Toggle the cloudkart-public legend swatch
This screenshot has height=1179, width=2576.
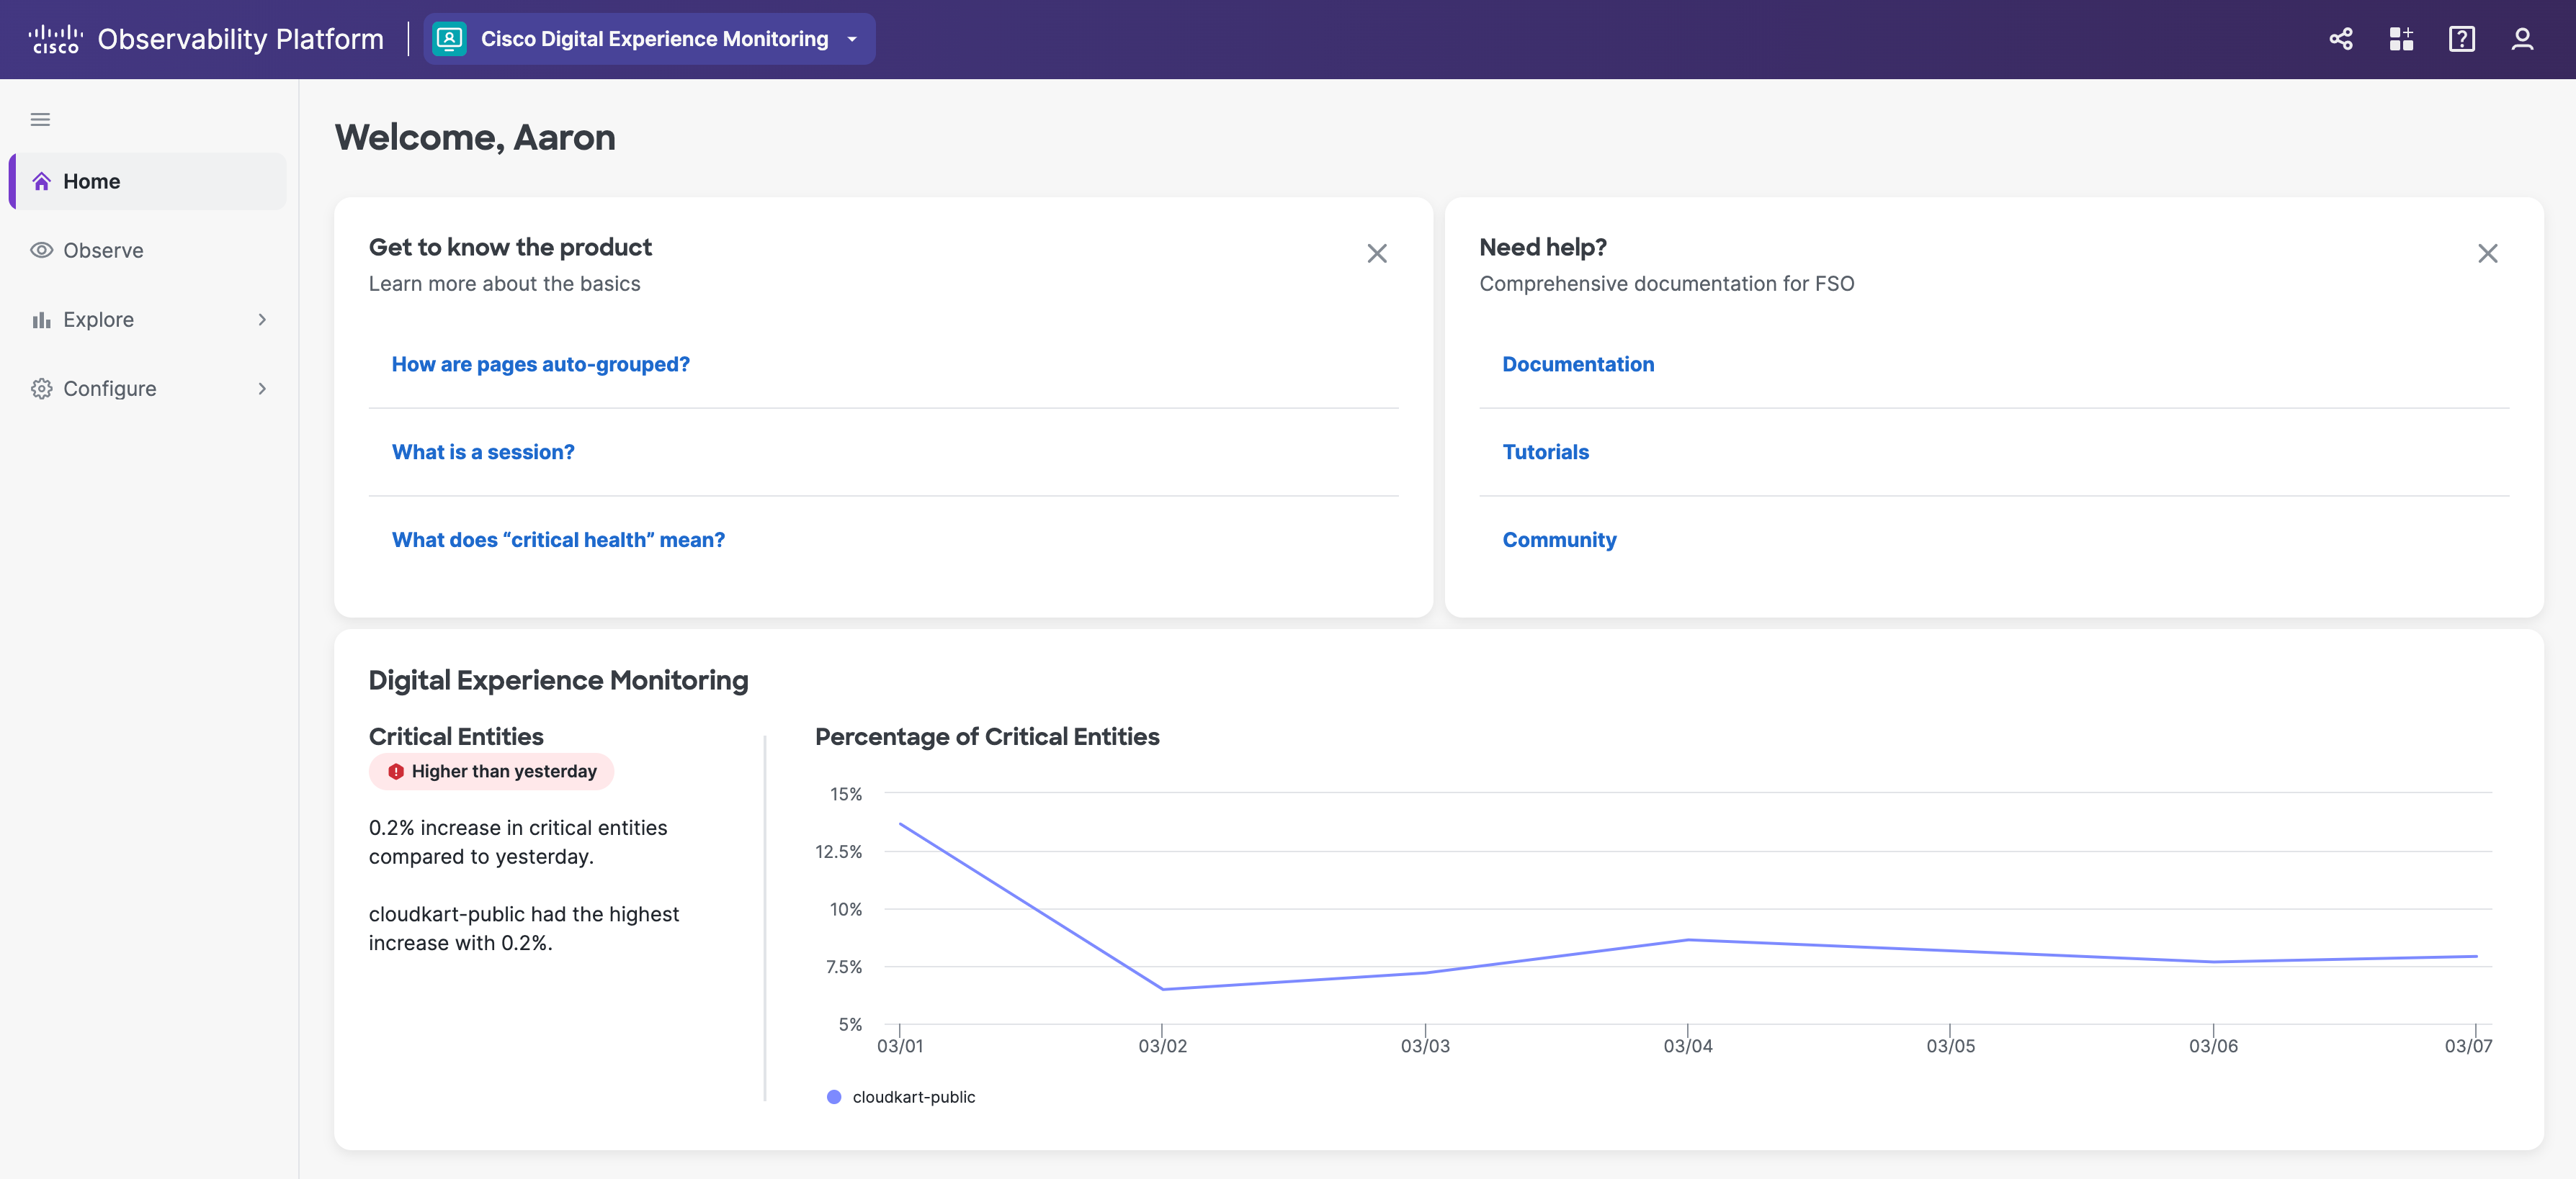(834, 1097)
